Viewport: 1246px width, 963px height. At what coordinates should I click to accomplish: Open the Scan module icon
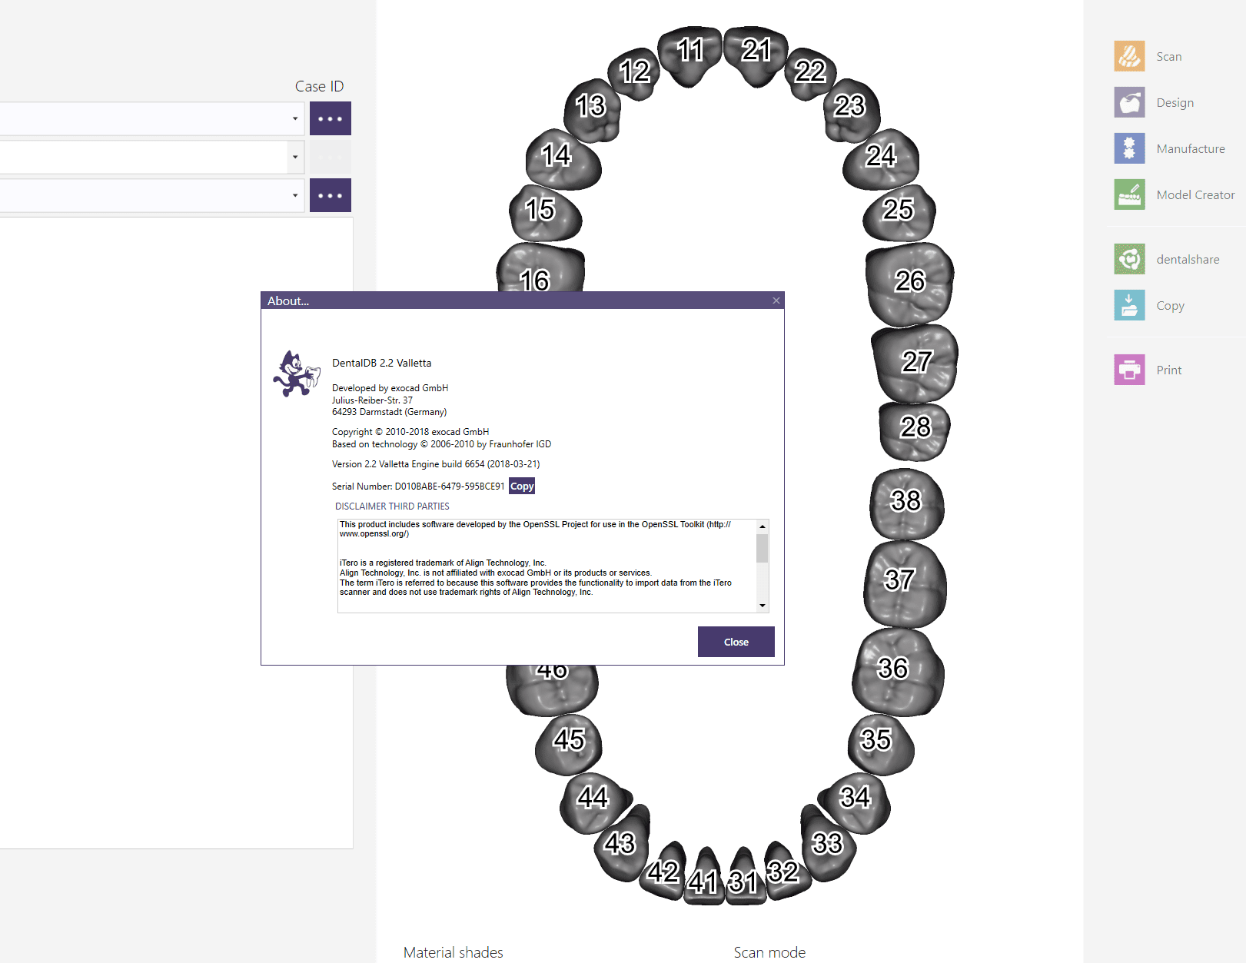[1129, 56]
